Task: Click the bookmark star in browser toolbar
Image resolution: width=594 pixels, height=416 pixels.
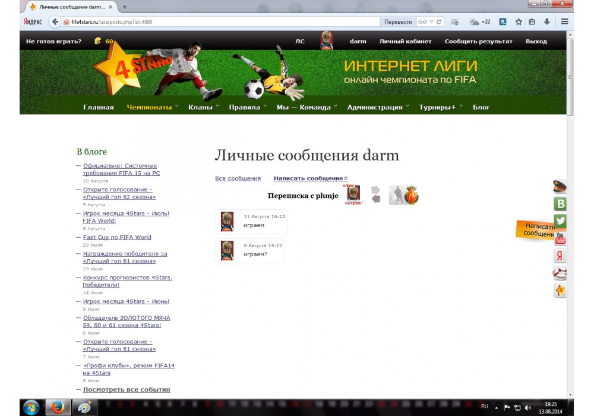Action: (518, 21)
